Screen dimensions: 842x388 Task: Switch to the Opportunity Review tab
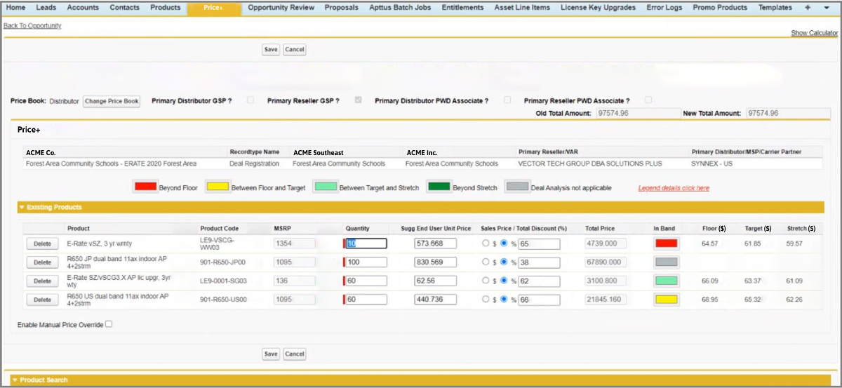point(279,8)
